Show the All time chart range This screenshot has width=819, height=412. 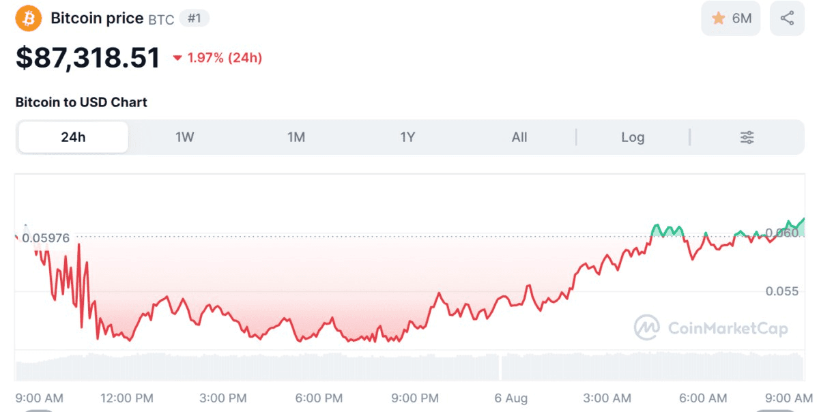(519, 137)
